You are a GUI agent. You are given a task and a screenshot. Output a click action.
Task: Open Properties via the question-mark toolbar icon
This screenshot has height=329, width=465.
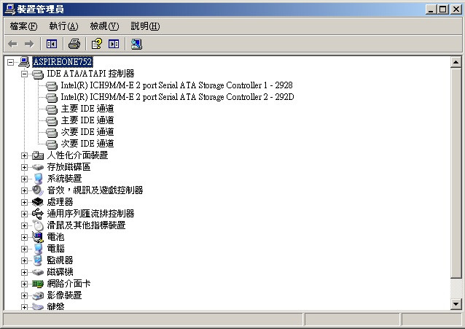pyautogui.click(x=97, y=44)
